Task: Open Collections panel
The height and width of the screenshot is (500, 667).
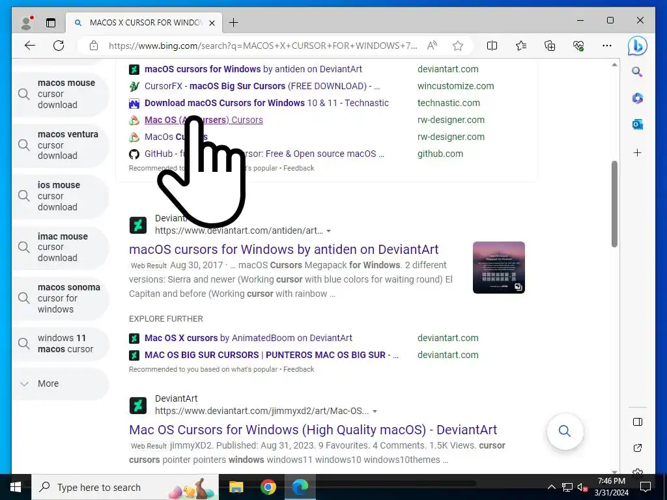Action: pos(550,46)
